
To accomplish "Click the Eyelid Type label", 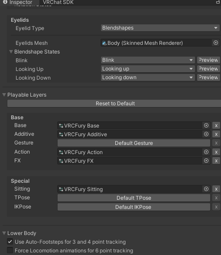I will (x=30, y=28).
